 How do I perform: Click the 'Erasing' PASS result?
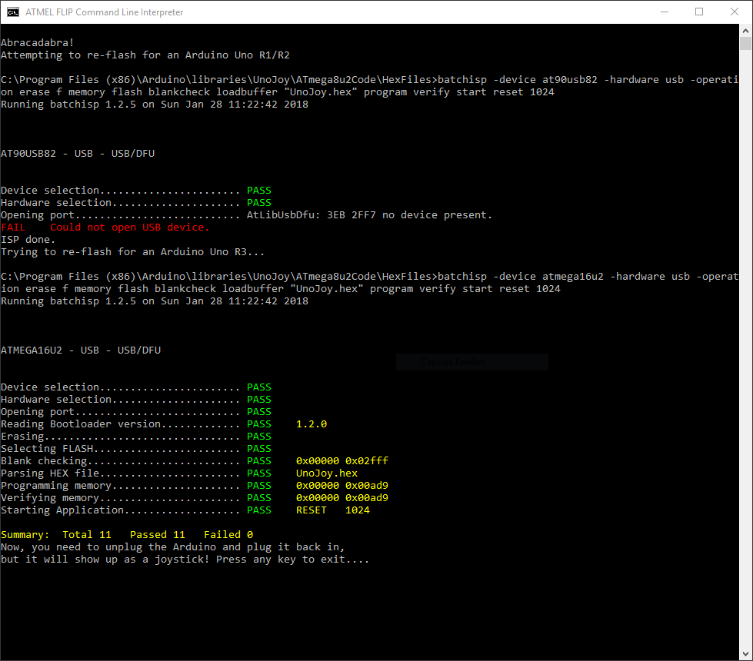[259, 437]
